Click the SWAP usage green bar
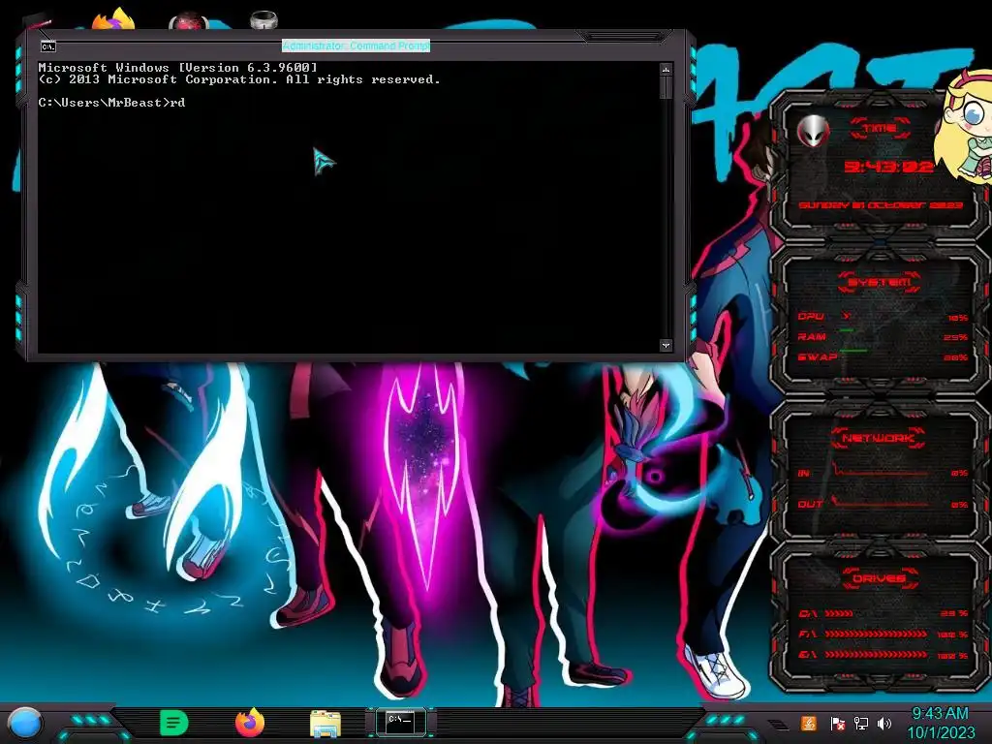Screen dimensions: 992x744 [852, 350]
